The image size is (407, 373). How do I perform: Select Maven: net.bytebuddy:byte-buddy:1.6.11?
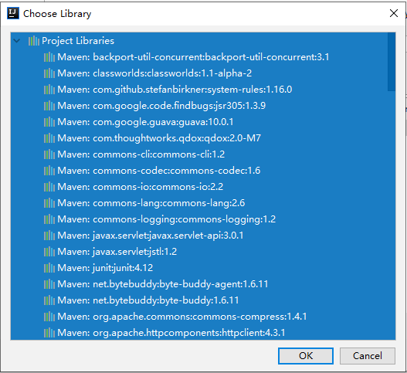[148, 300]
